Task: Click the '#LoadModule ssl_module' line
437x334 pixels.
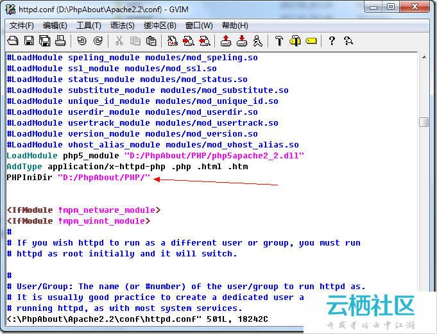Action: (x=112, y=69)
